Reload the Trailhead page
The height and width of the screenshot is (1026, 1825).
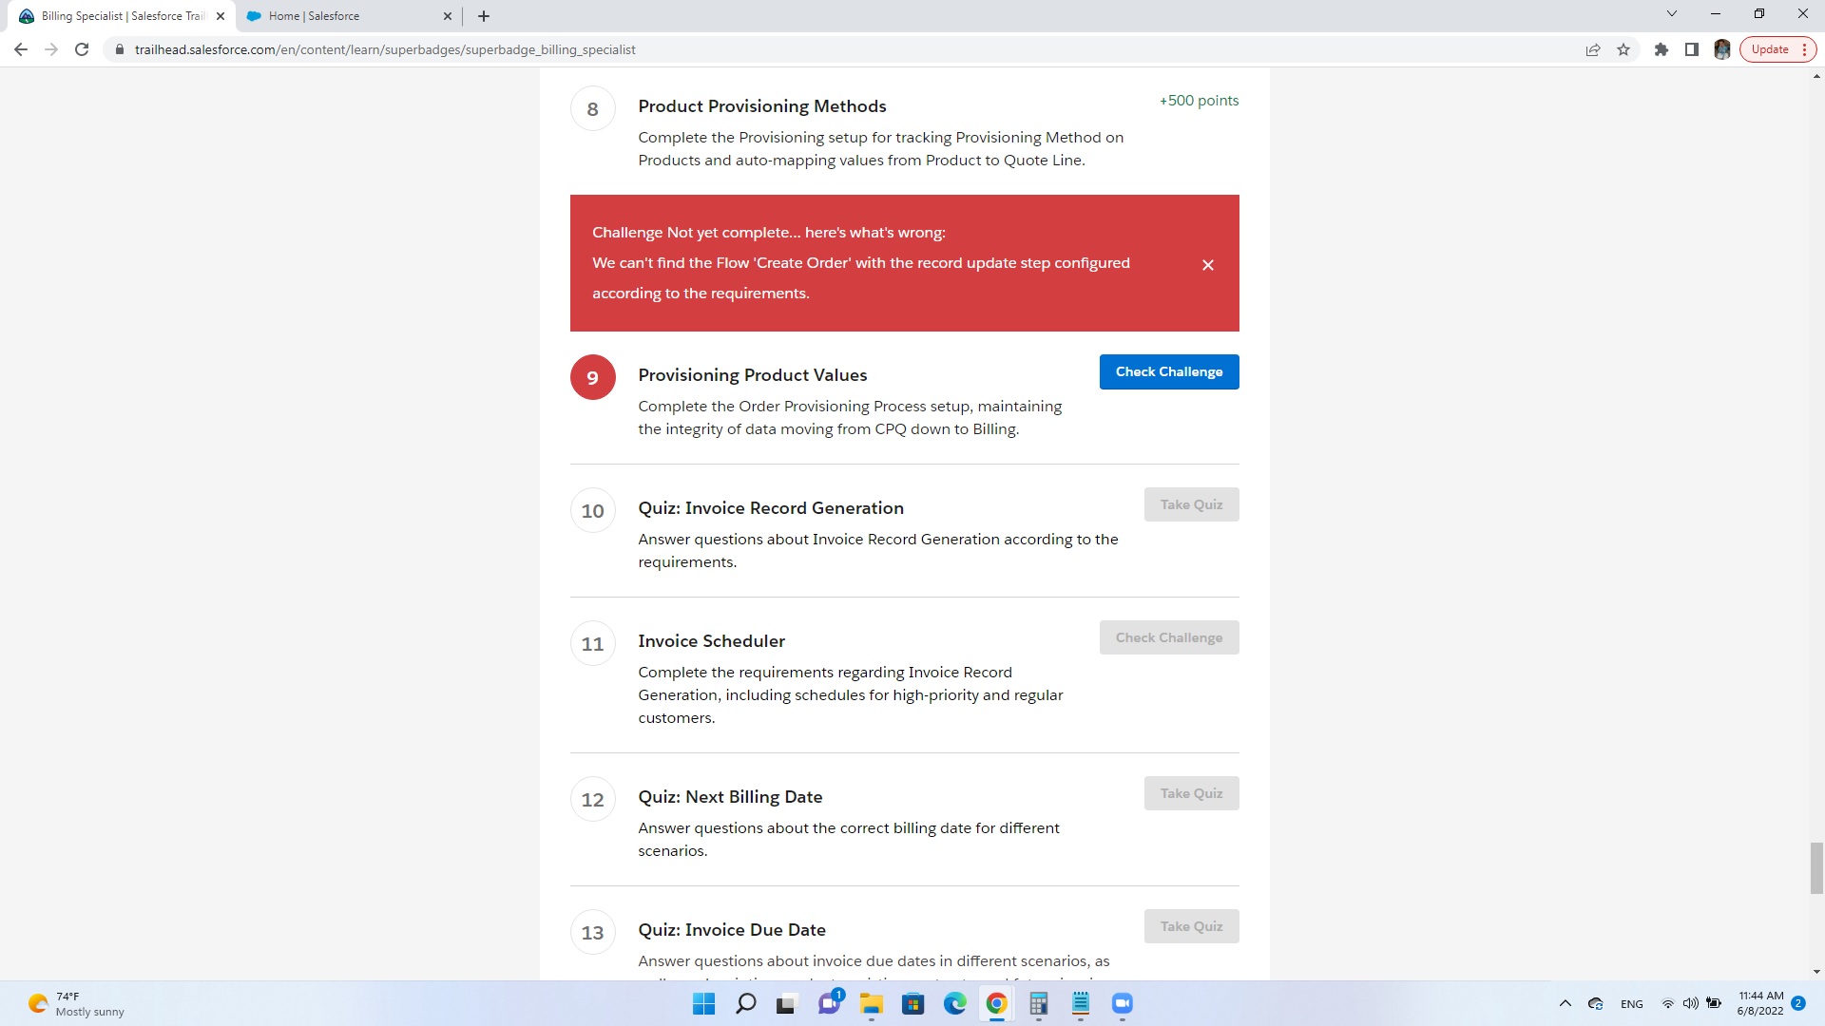(x=82, y=49)
